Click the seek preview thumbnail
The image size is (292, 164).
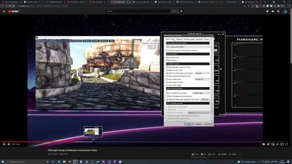coord(93,132)
